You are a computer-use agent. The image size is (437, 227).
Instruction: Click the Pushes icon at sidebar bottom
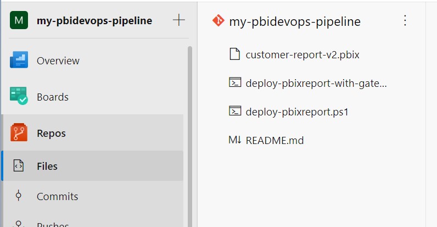(x=19, y=224)
